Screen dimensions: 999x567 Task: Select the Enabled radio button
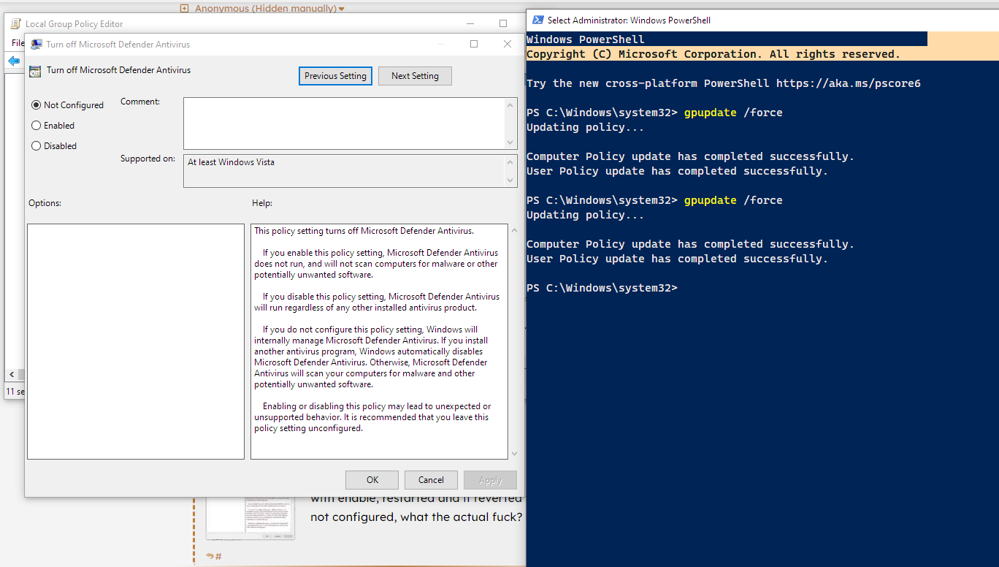[37, 126]
